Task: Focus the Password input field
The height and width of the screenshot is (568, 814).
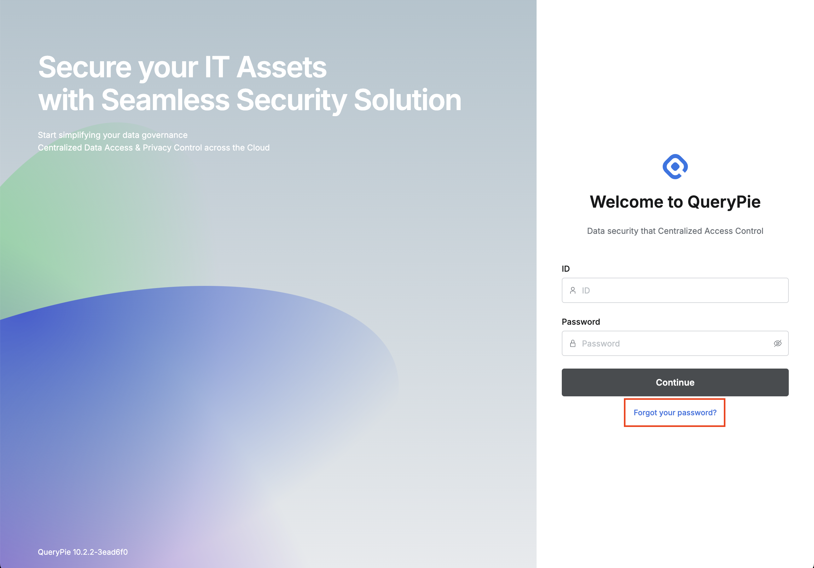Action: pos(674,343)
